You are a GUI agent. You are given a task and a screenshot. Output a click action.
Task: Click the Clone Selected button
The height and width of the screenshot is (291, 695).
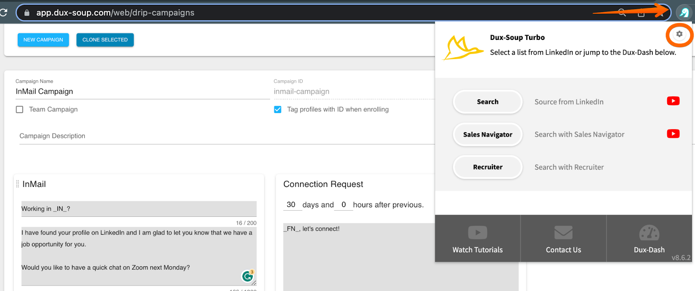point(105,40)
